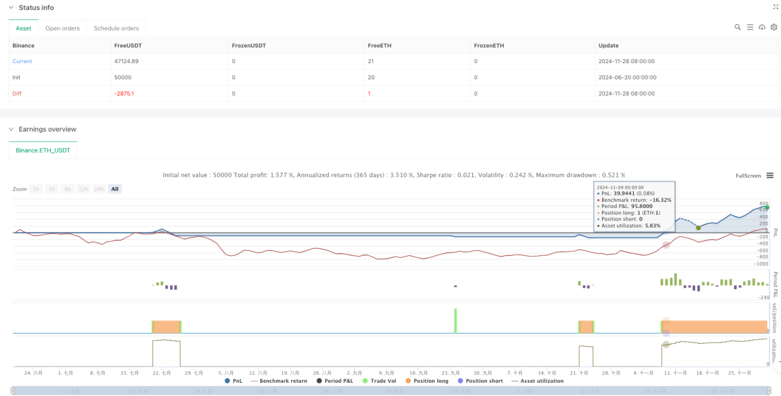Click the FullScreen button
This screenshot has height=396, width=781.
click(749, 175)
